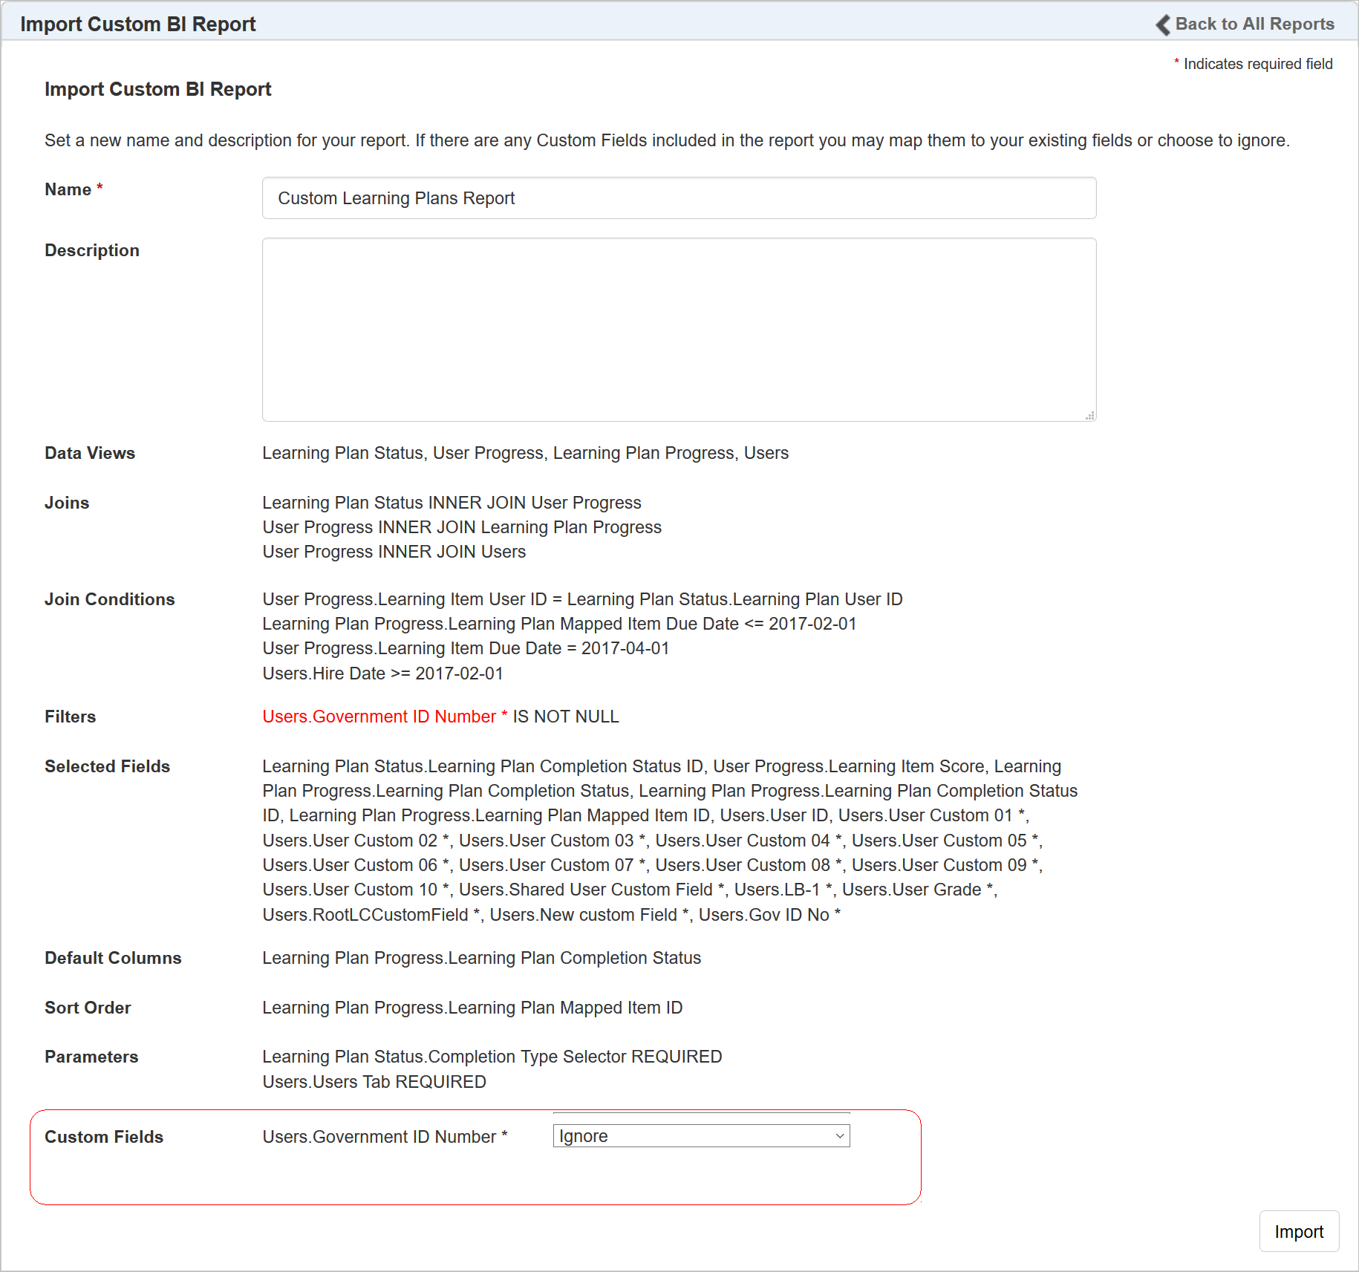
Task: Focus the Description text area
Action: 679,329
